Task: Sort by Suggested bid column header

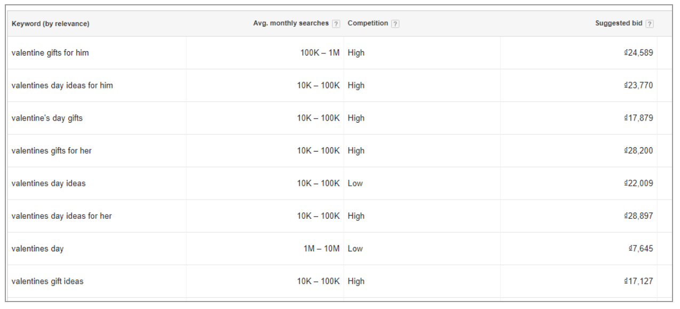Action: (x=619, y=23)
